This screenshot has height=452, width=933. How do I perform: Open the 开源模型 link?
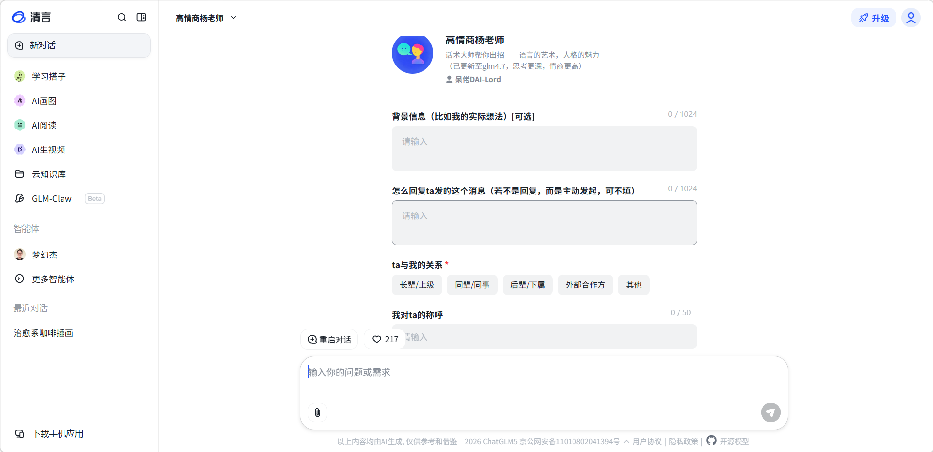click(x=734, y=442)
